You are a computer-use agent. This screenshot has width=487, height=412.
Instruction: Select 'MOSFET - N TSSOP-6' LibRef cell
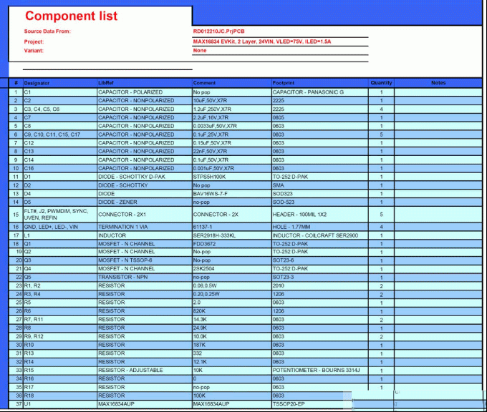point(145,260)
